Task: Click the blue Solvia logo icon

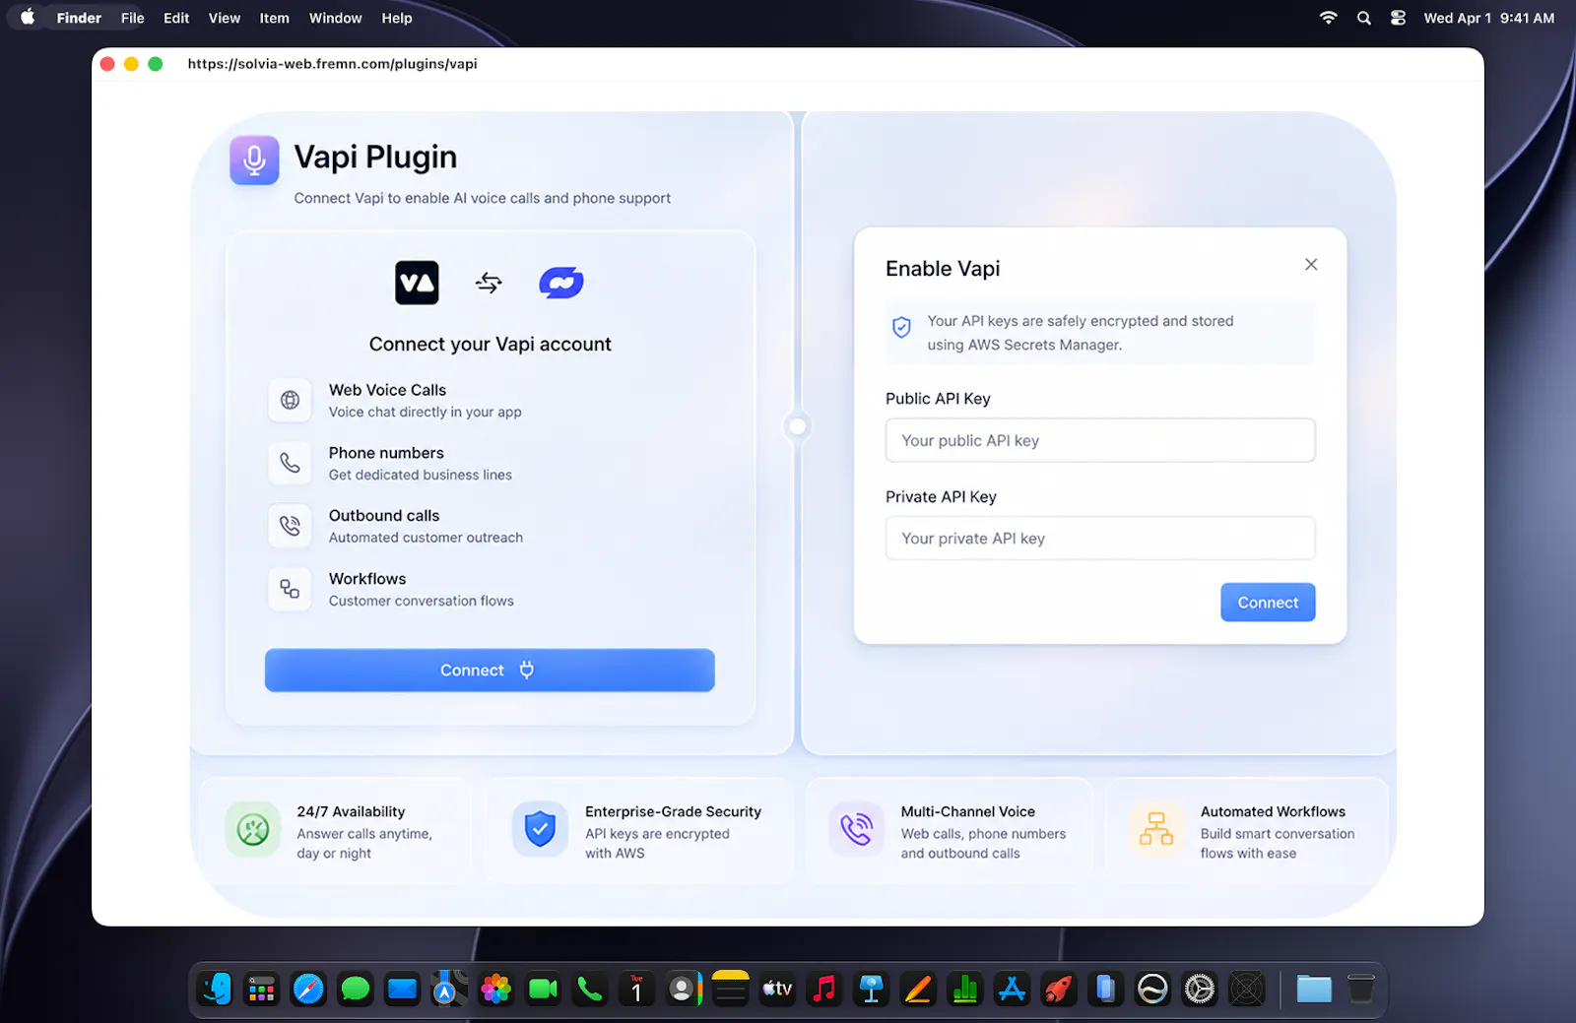Action: [x=561, y=283]
